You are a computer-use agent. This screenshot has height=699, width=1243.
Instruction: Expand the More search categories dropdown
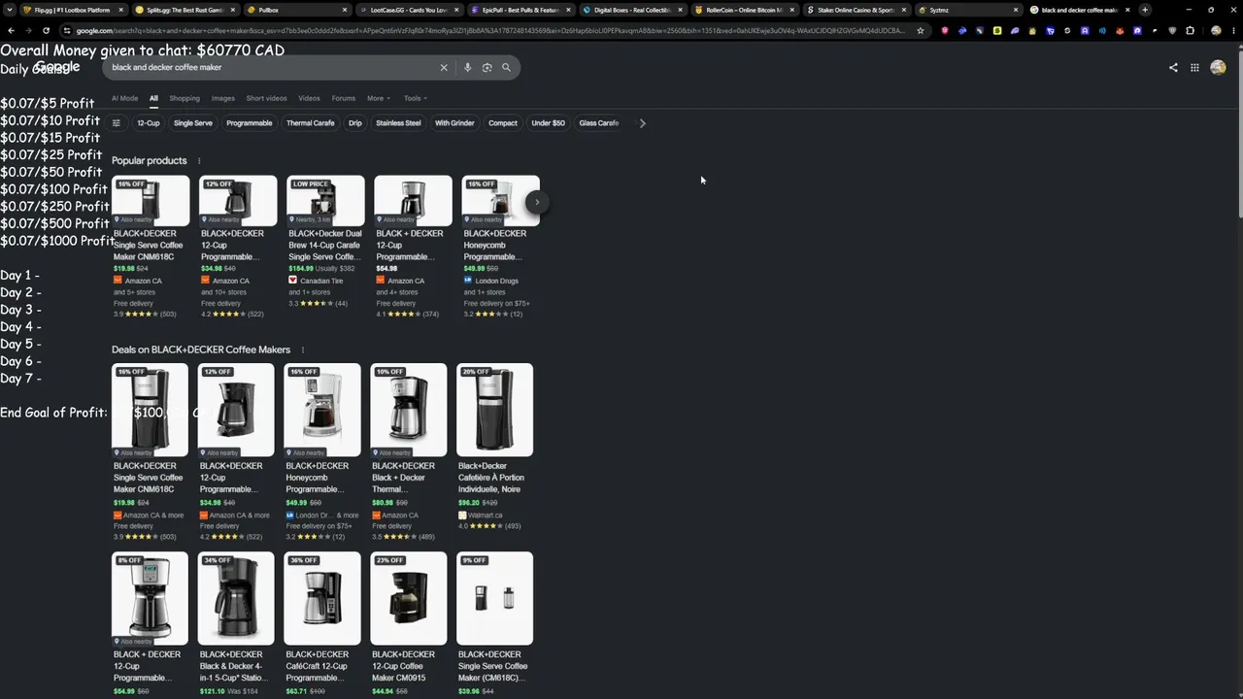coord(379,98)
